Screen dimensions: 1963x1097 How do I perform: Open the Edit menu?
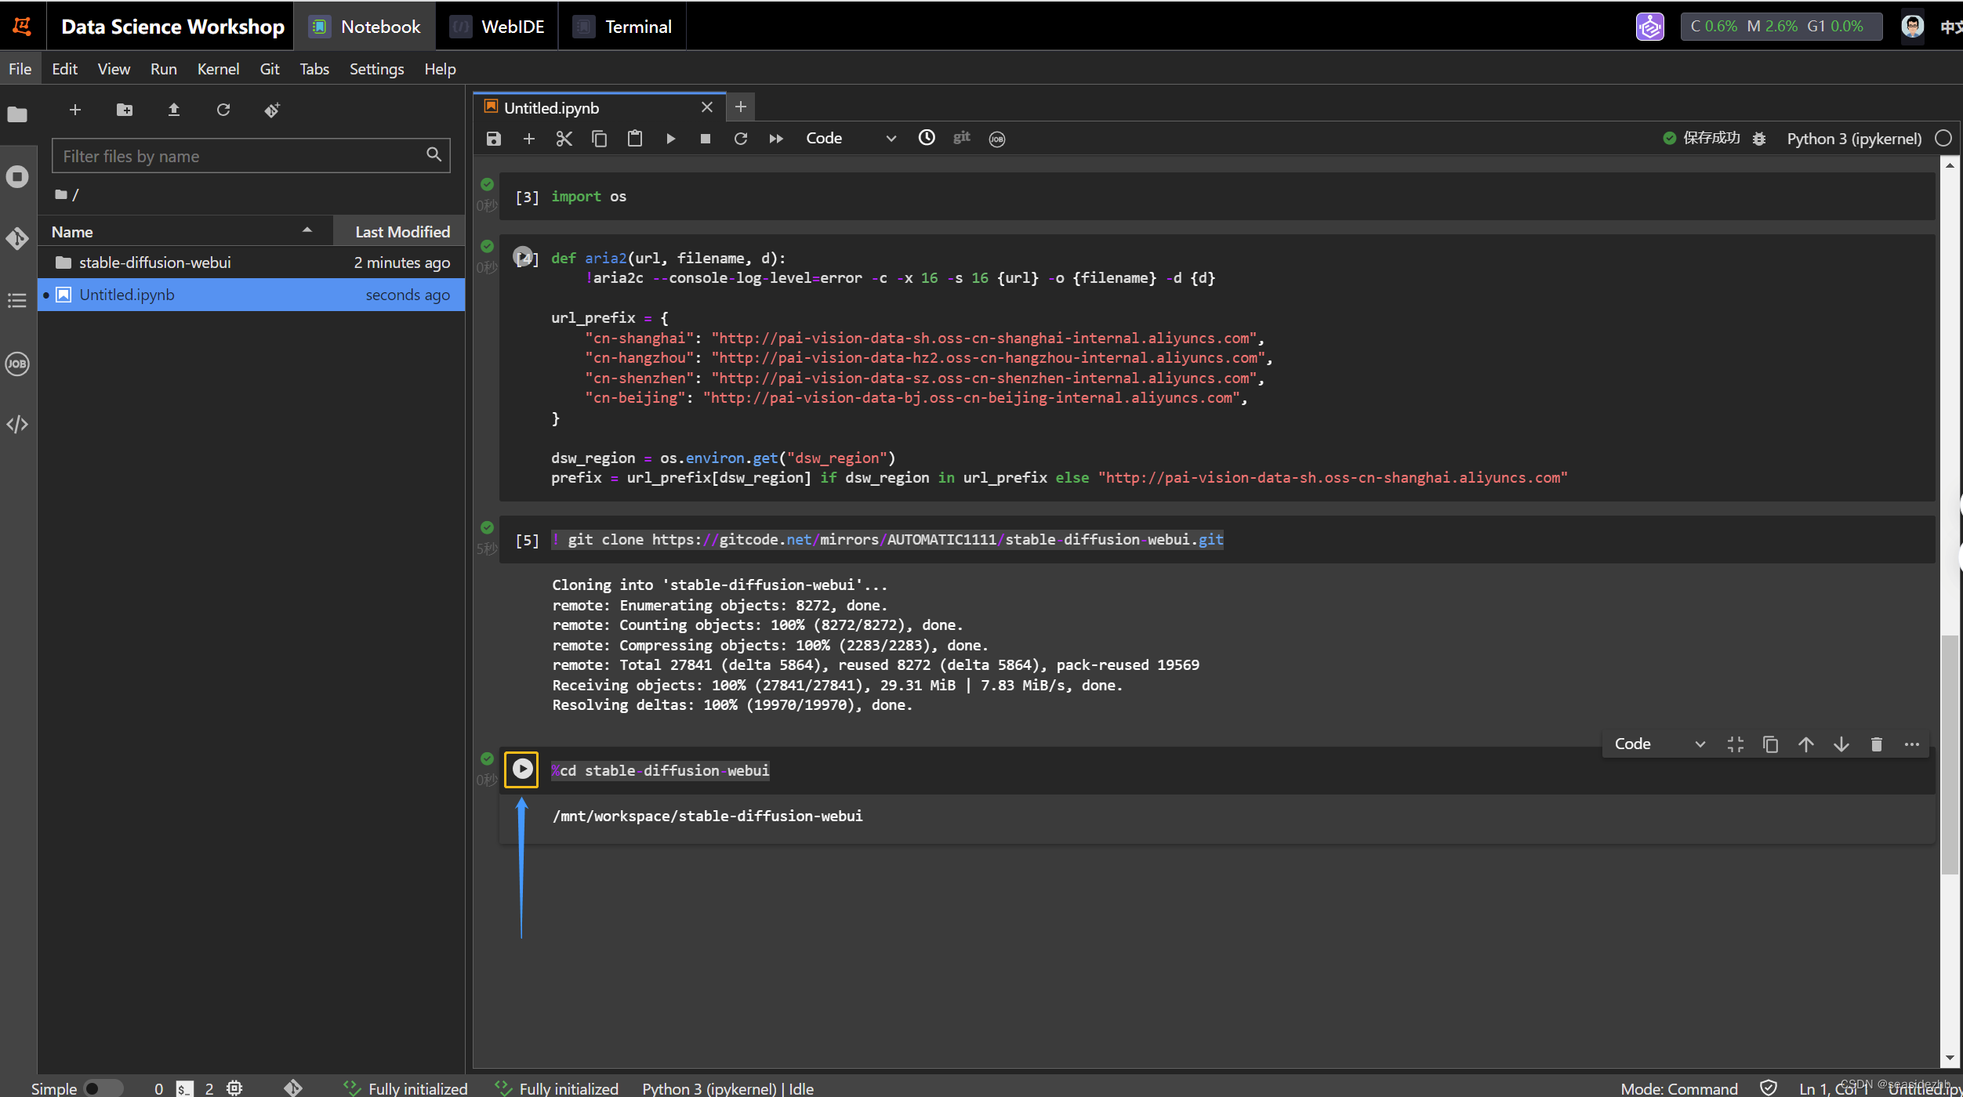coord(64,69)
